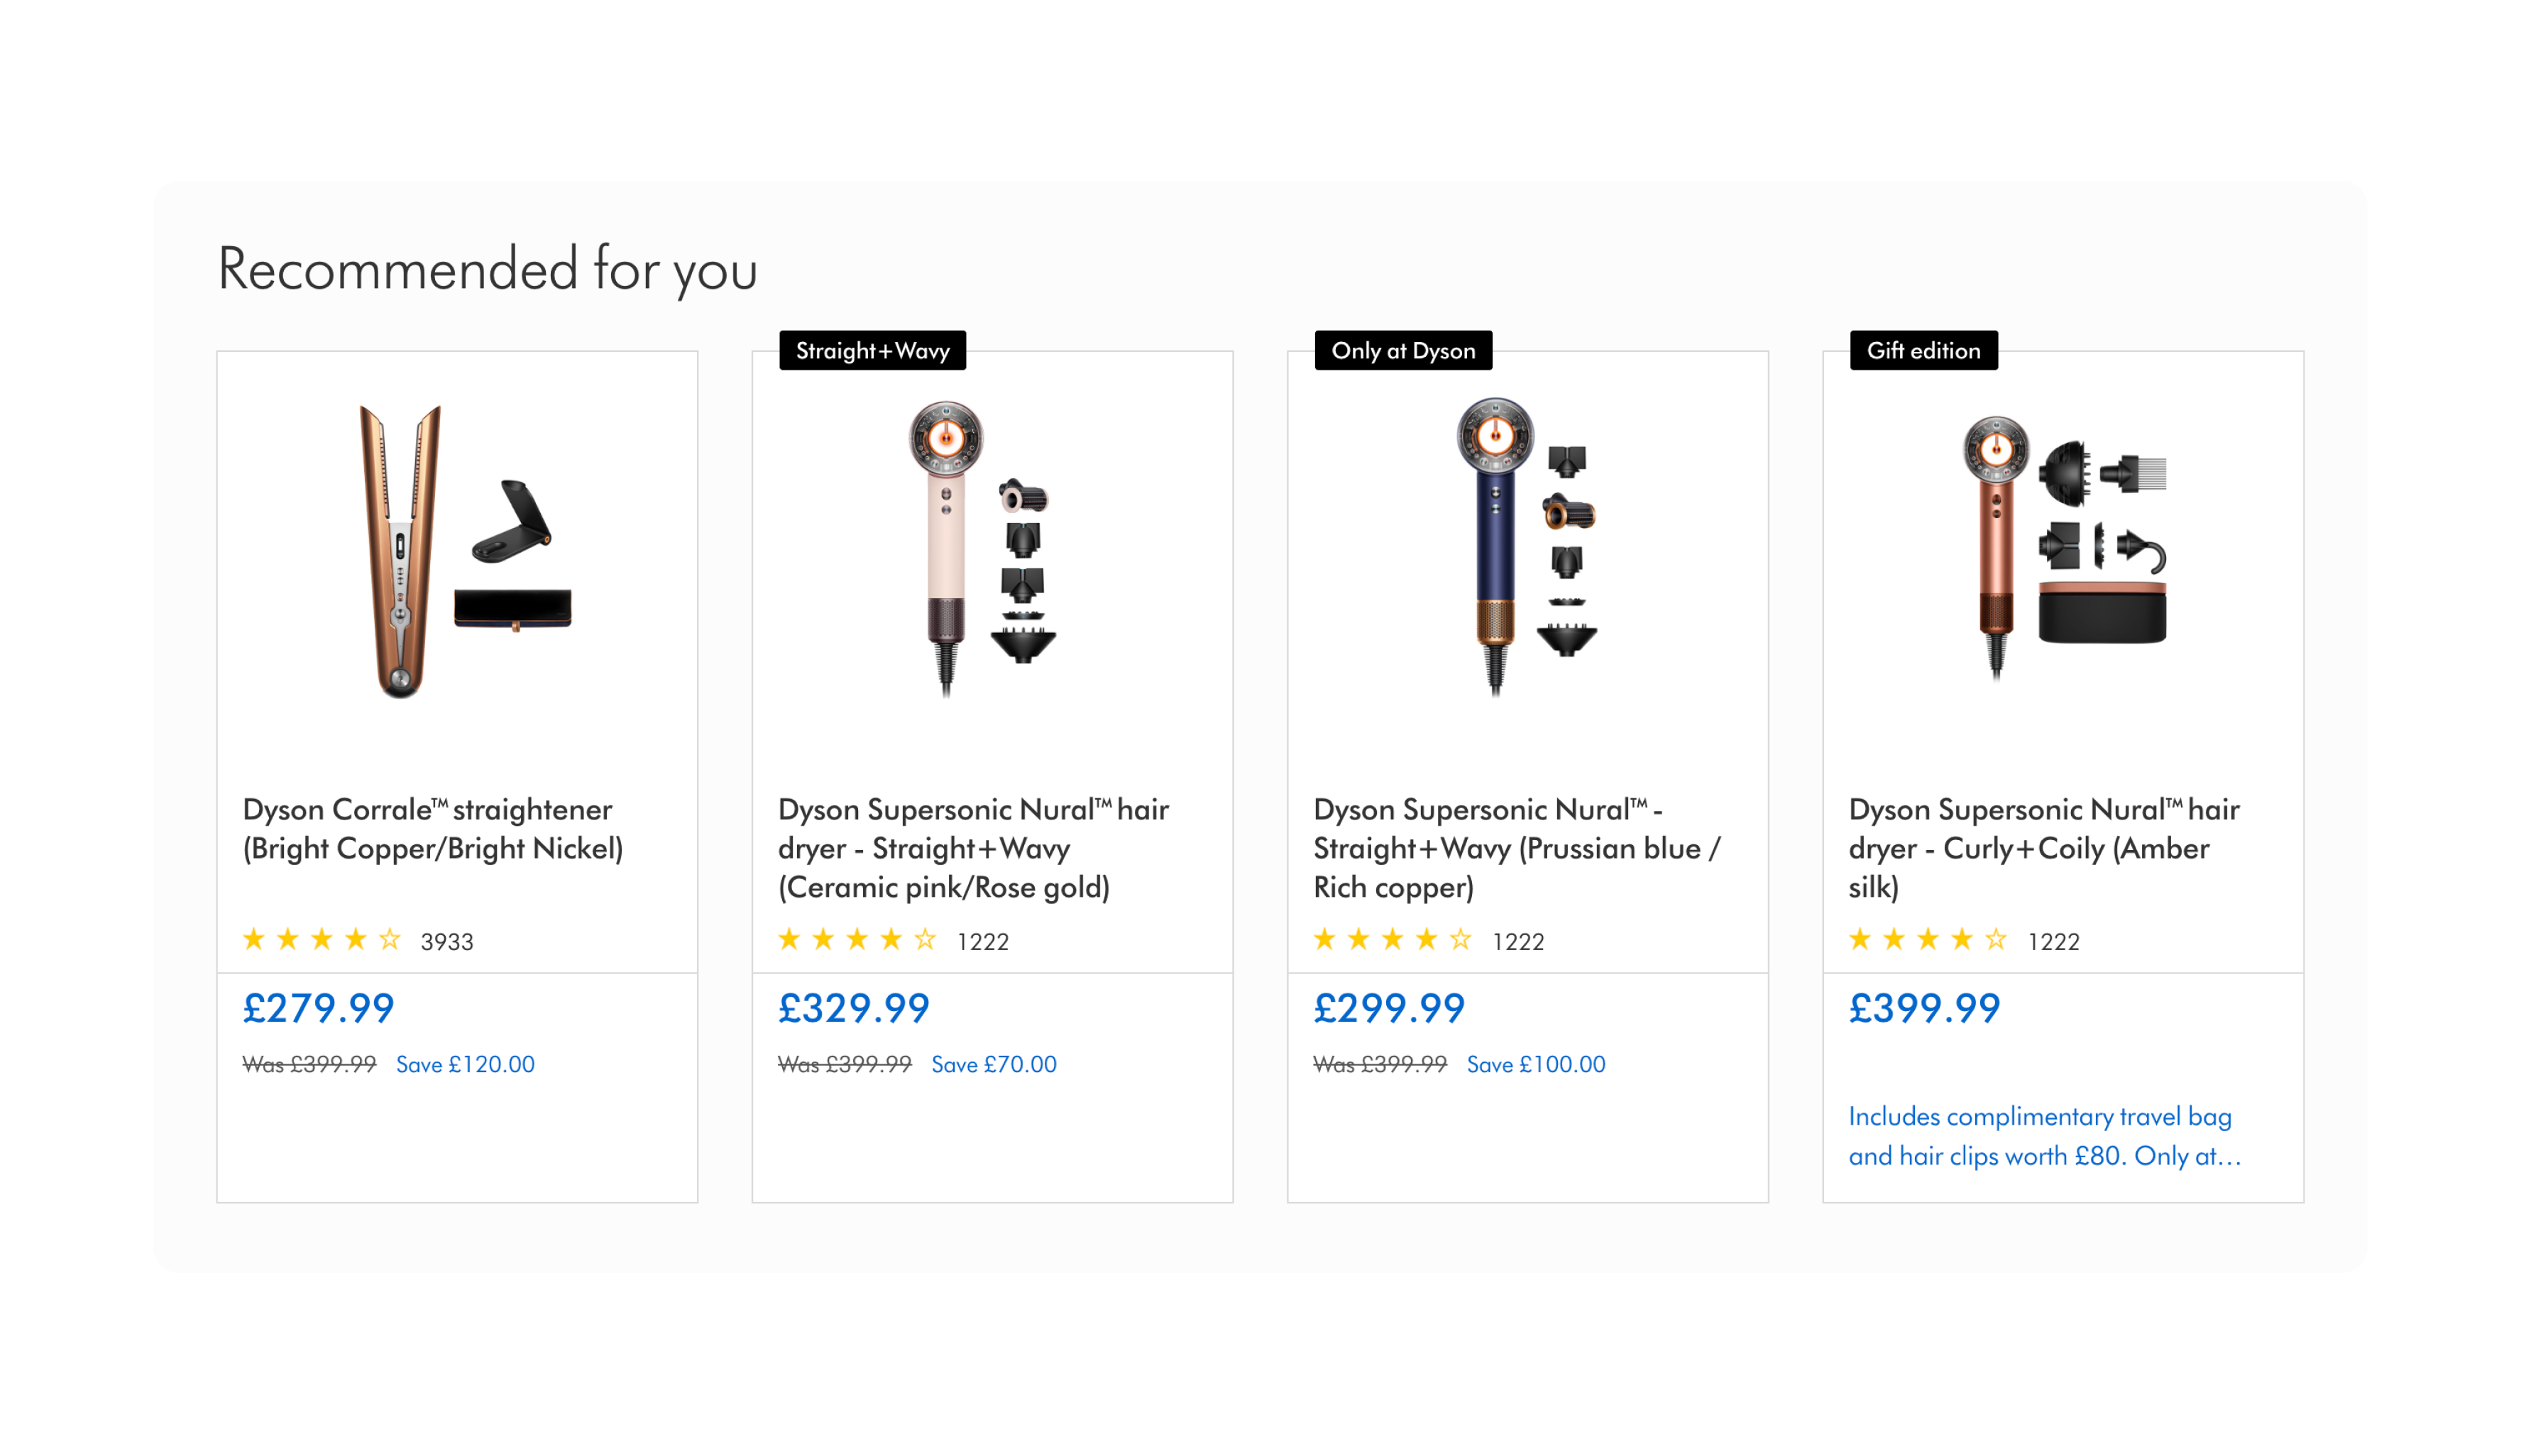Click the 3933 review count
The height and width of the screenshot is (1456, 2521).
pos(447,942)
